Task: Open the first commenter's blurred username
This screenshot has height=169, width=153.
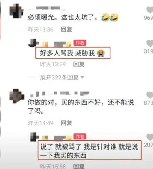Action: point(47,8)
